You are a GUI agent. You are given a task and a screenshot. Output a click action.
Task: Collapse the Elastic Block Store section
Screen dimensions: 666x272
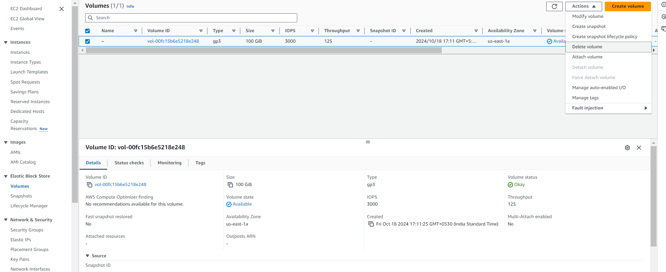(x=6, y=176)
